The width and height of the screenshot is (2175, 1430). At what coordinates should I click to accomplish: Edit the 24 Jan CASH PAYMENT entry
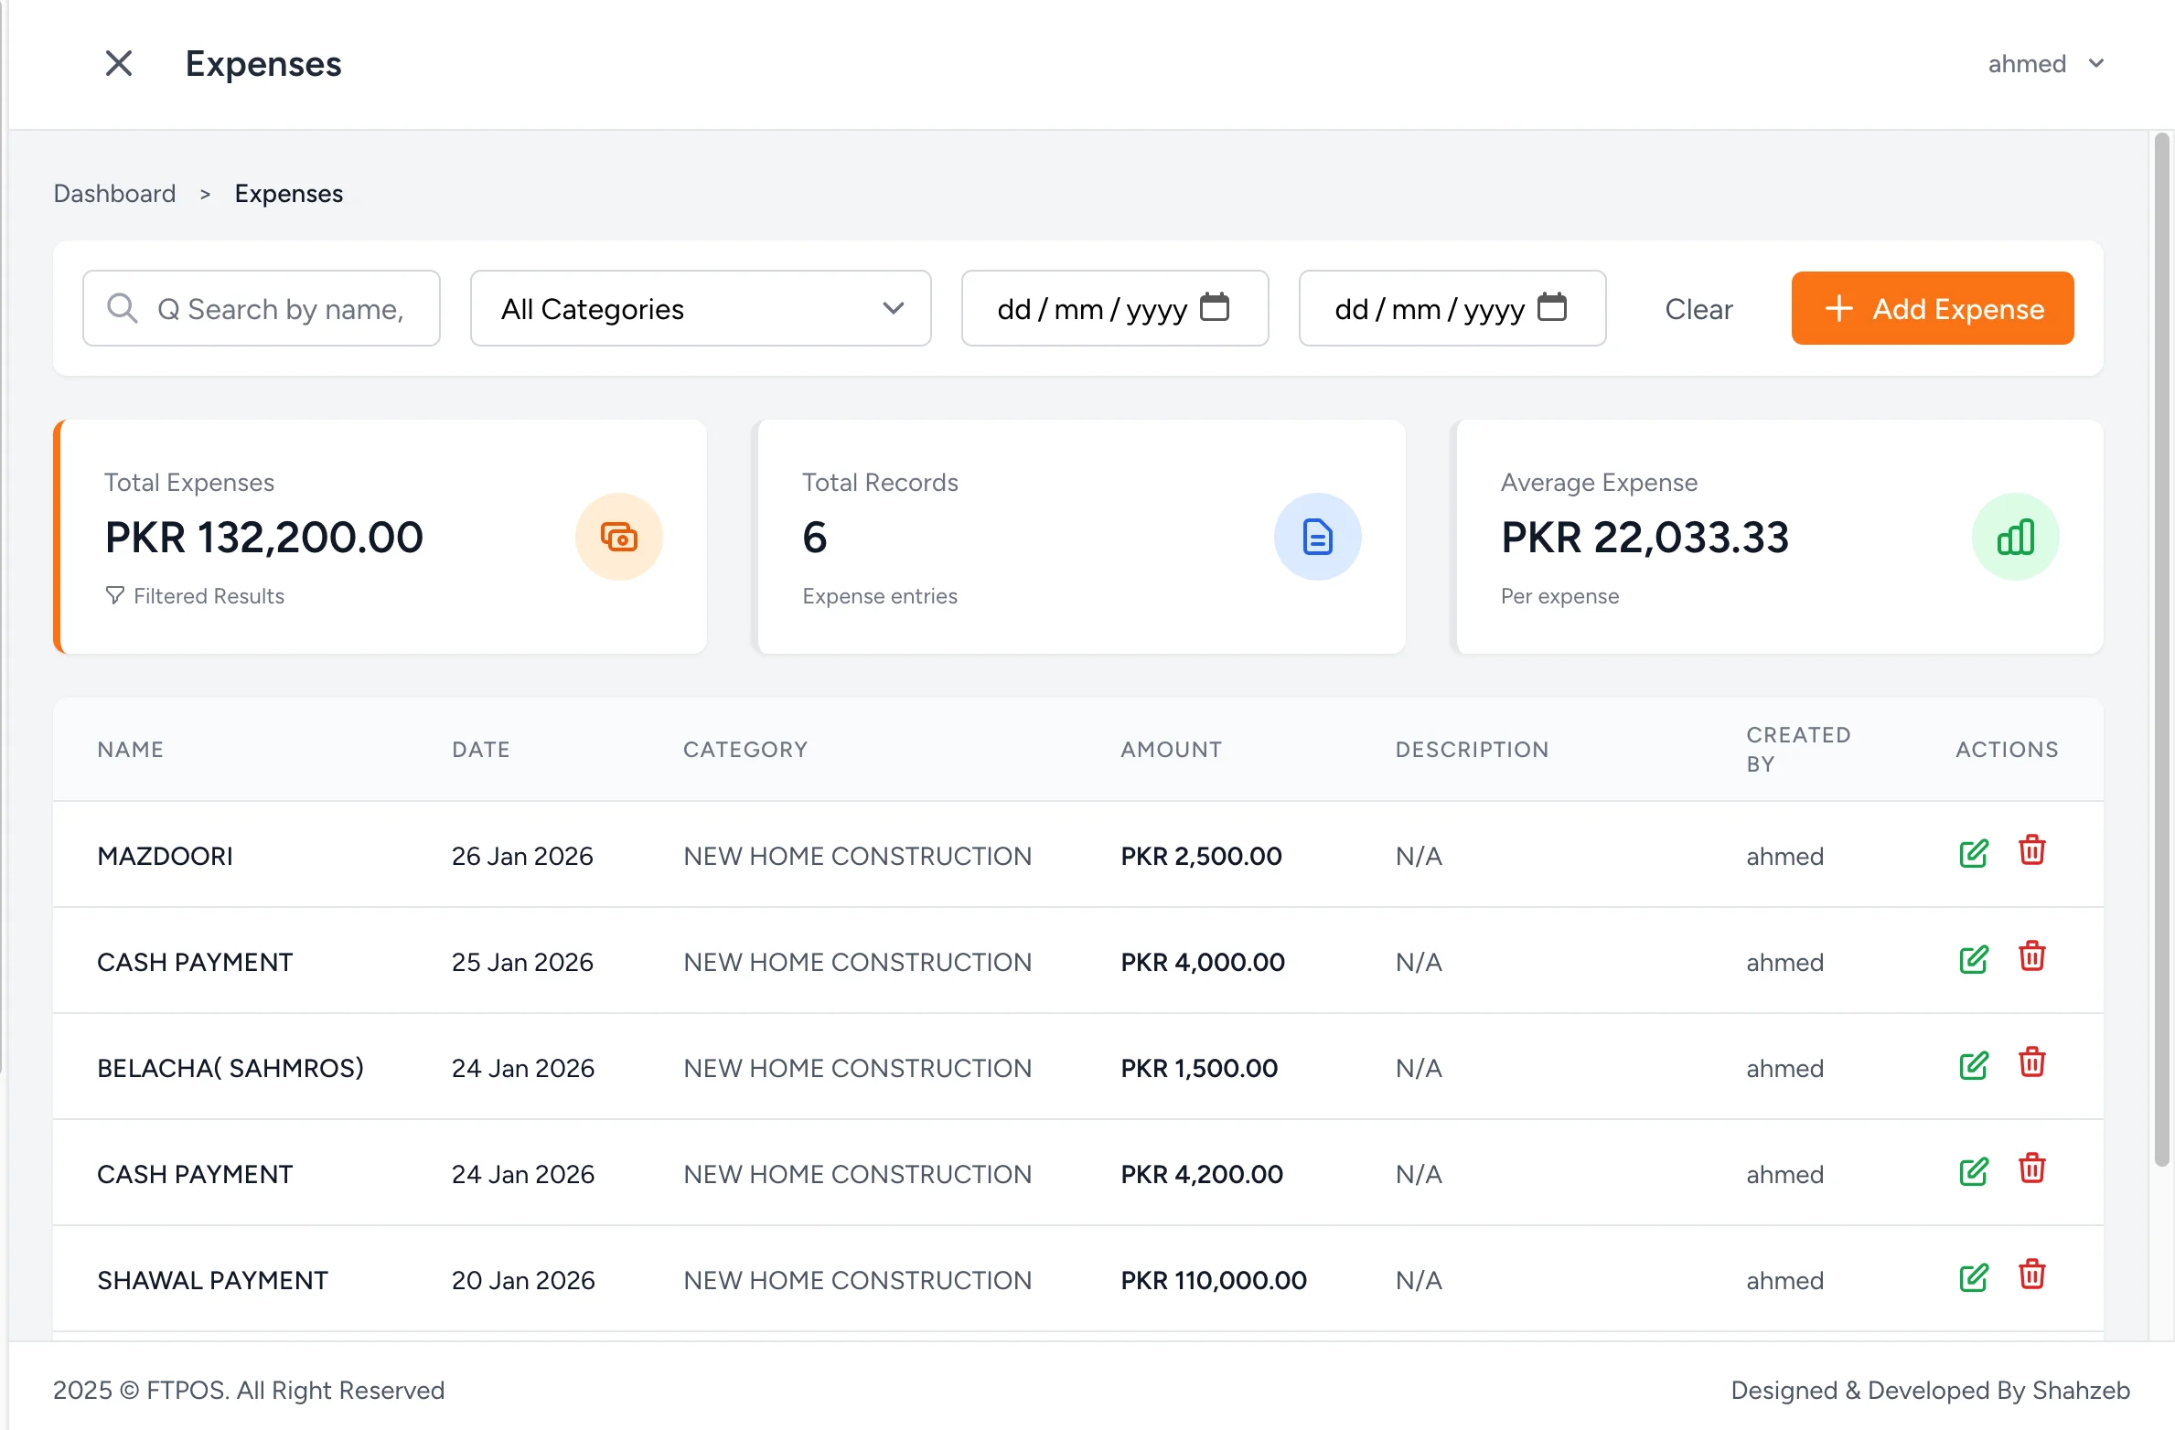click(x=1973, y=1171)
